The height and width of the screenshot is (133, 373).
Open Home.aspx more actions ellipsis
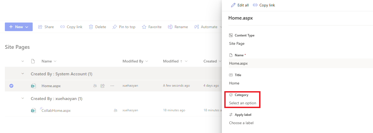112,86
